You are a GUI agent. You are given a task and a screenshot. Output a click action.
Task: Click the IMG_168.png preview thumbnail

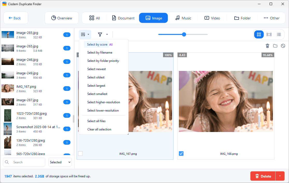(x=226, y=101)
